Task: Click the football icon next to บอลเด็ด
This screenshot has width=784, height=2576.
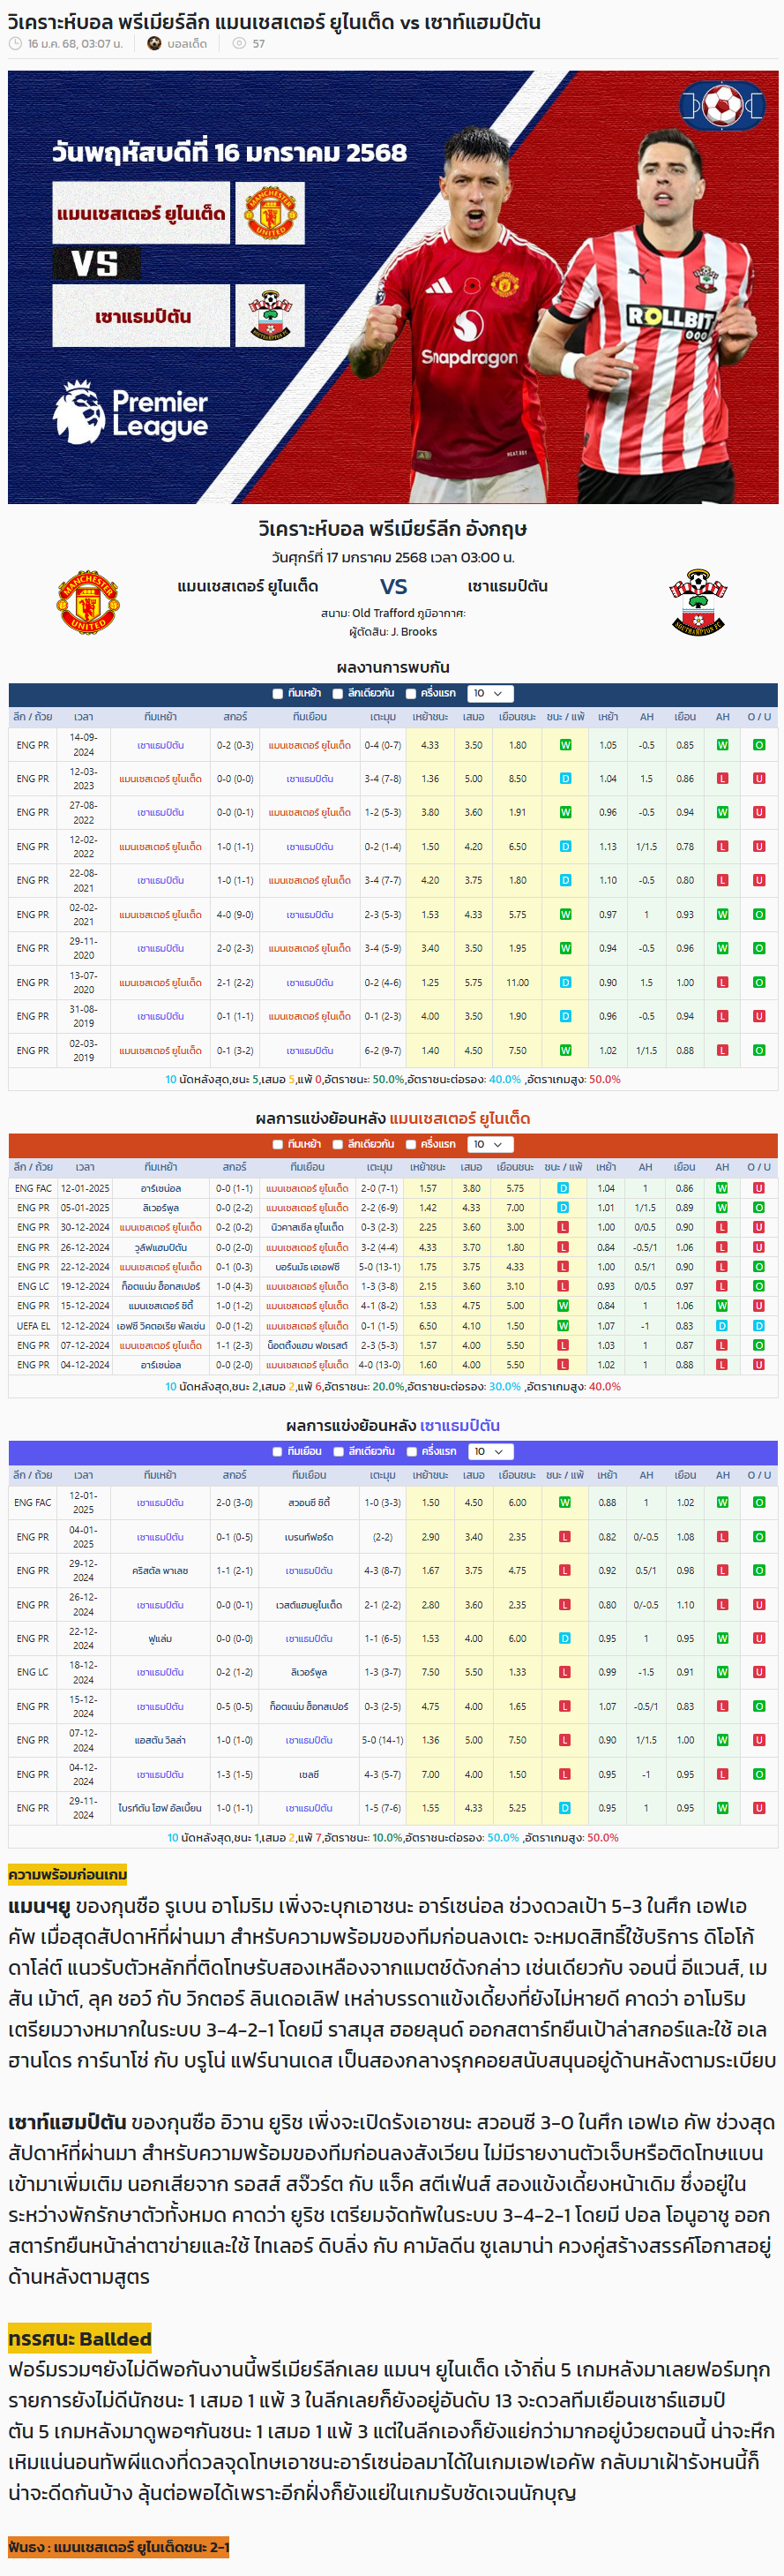Action: [x=153, y=44]
